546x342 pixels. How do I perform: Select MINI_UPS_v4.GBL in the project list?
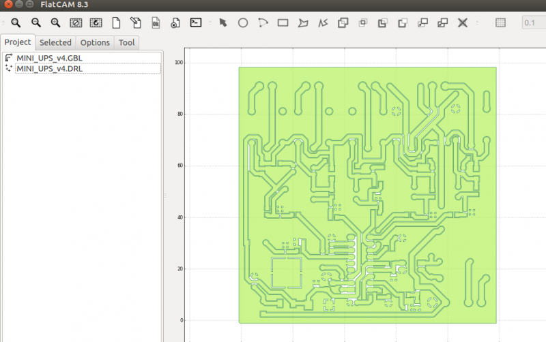[50, 58]
